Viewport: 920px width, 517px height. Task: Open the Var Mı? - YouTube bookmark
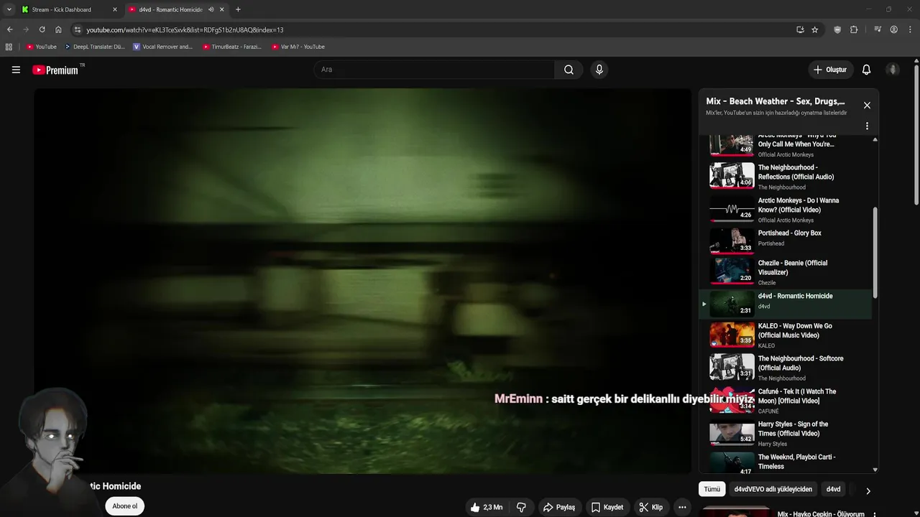click(x=298, y=47)
